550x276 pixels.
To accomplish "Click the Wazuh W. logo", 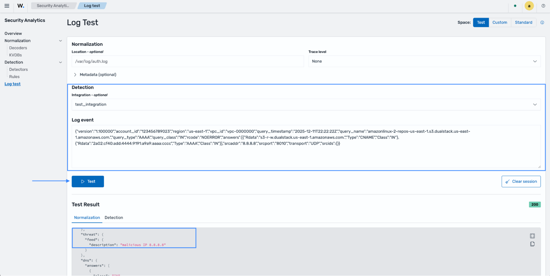I will tap(21, 6).
